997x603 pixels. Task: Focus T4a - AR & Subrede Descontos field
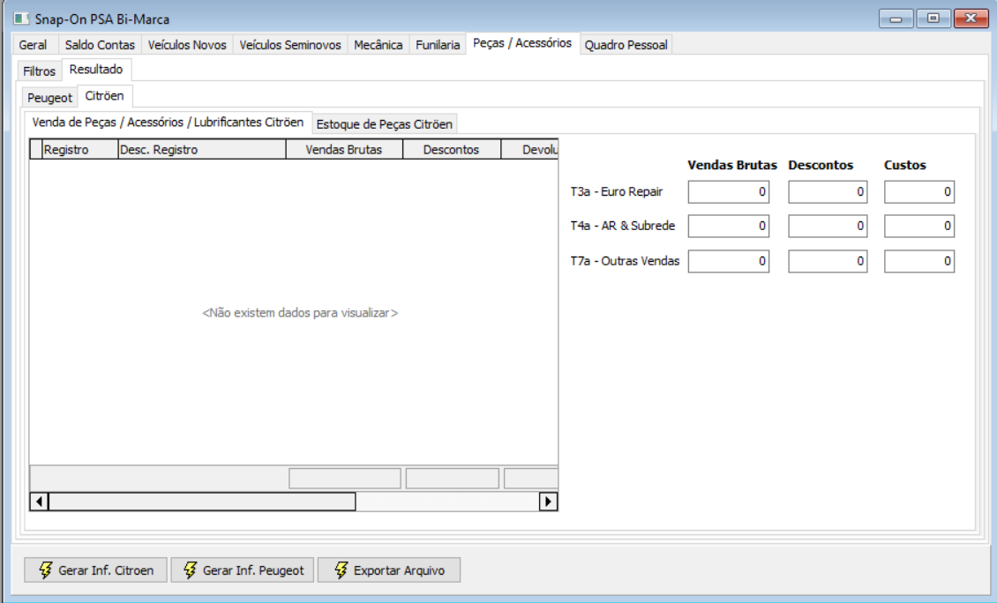(828, 227)
